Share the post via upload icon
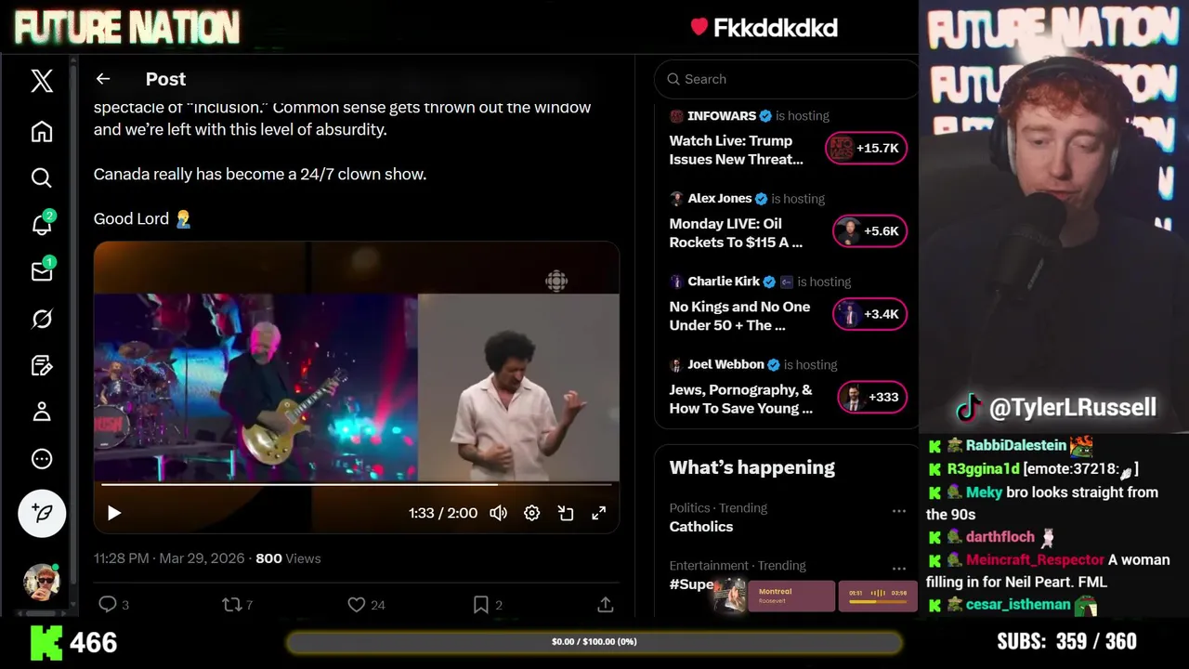The image size is (1189, 669). pos(606,605)
